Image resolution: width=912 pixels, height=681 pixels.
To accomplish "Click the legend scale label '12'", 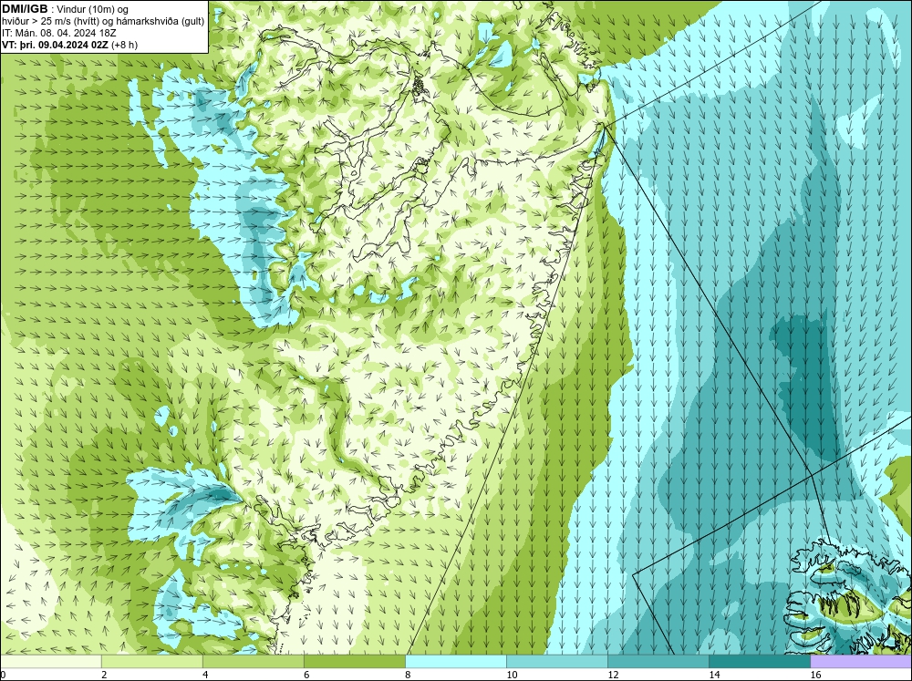I will pyautogui.click(x=613, y=675).
